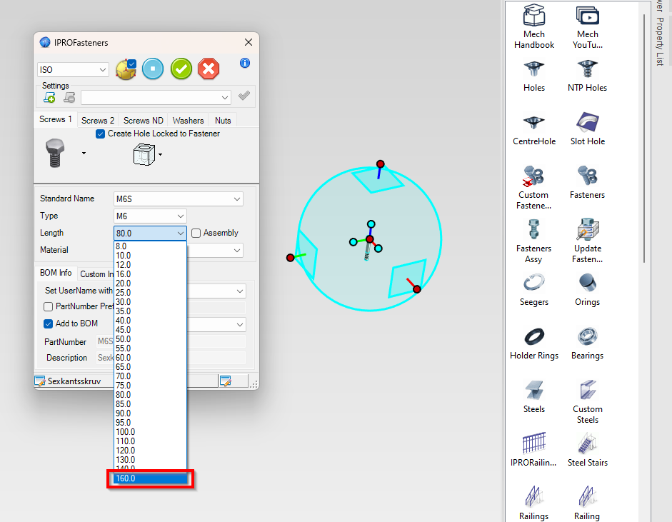The width and height of the screenshot is (672, 522).
Task: Open the Seegers tool
Action: pos(533,290)
